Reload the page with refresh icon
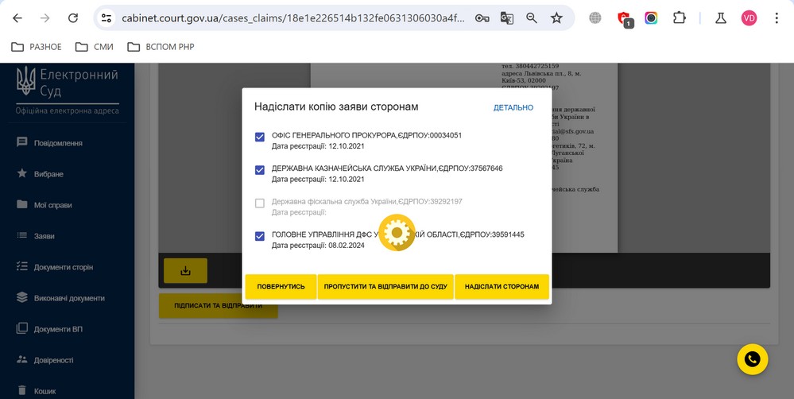This screenshot has width=794, height=399. pos(73,18)
